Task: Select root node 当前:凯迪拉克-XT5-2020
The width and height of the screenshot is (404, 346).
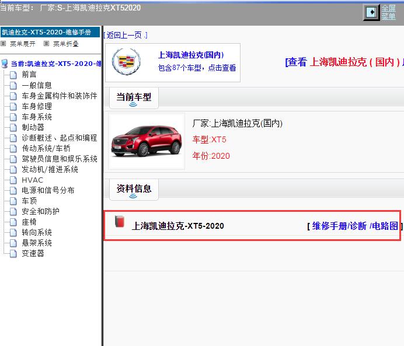Action: pyautogui.click(x=56, y=64)
